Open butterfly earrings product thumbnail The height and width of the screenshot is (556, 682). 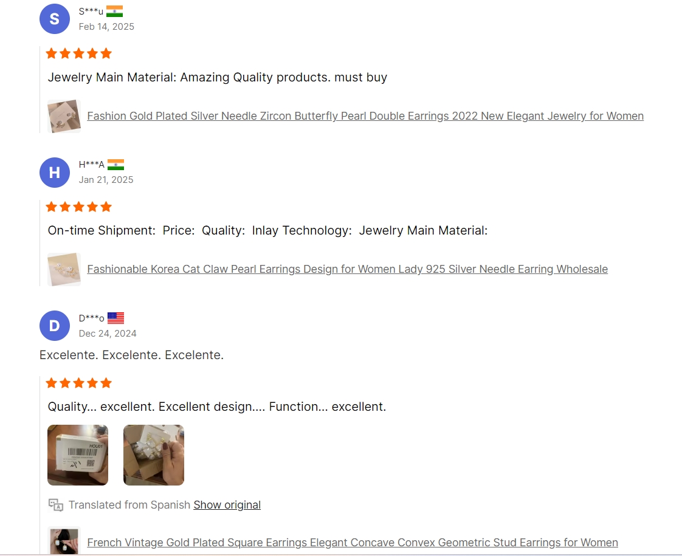[x=64, y=116]
